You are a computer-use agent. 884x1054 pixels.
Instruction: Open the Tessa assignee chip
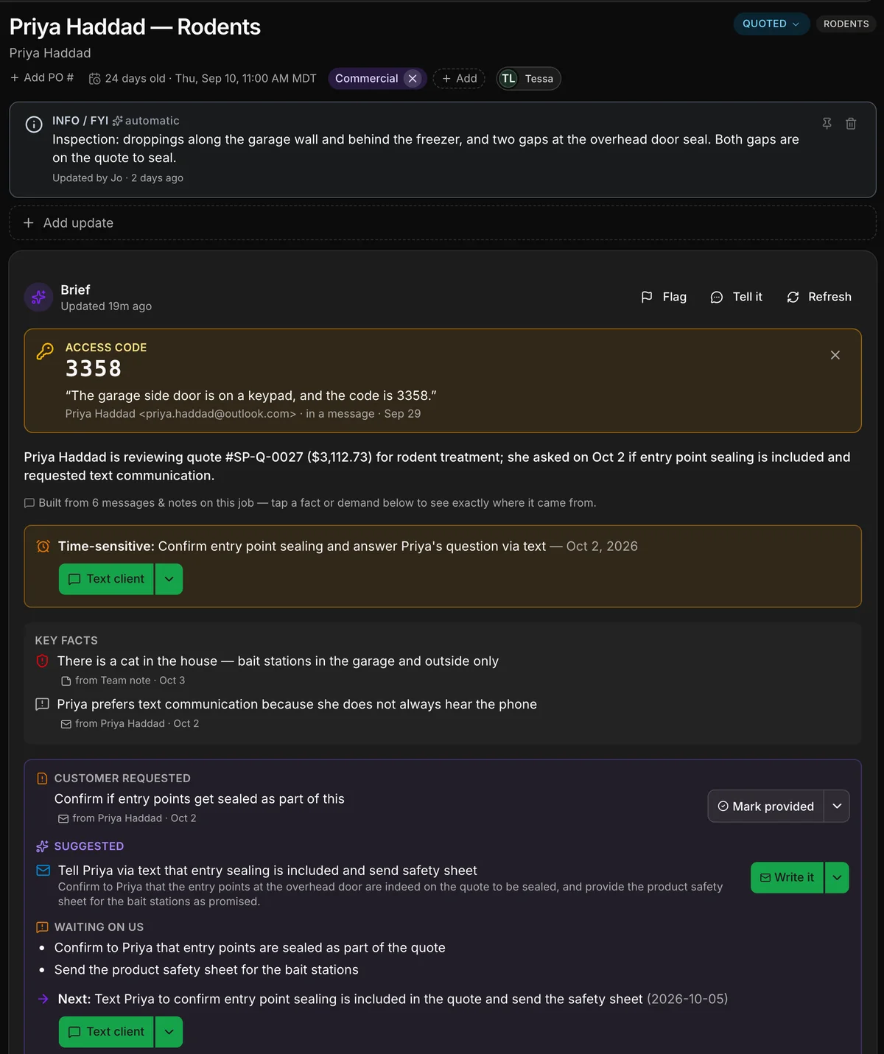click(x=529, y=79)
